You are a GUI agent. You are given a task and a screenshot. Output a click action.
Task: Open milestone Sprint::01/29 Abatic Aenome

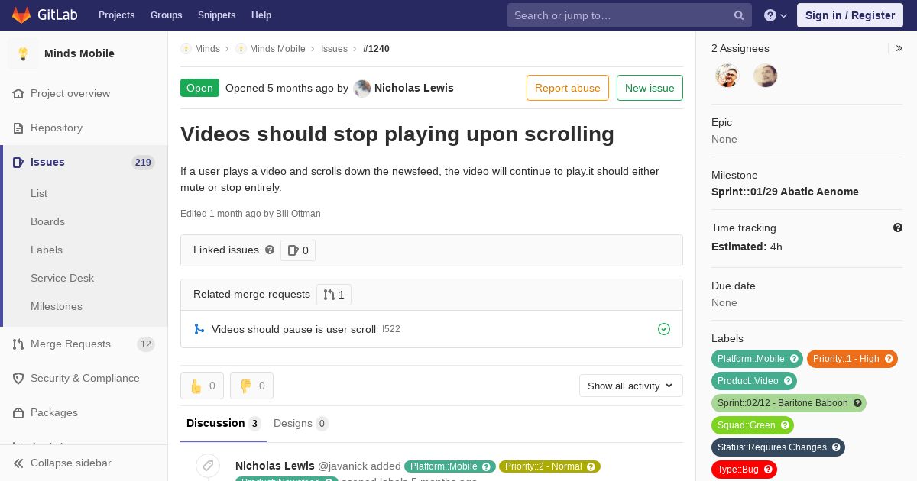pyautogui.click(x=785, y=192)
